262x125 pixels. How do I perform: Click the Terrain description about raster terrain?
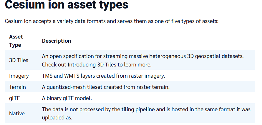pos(106,87)
